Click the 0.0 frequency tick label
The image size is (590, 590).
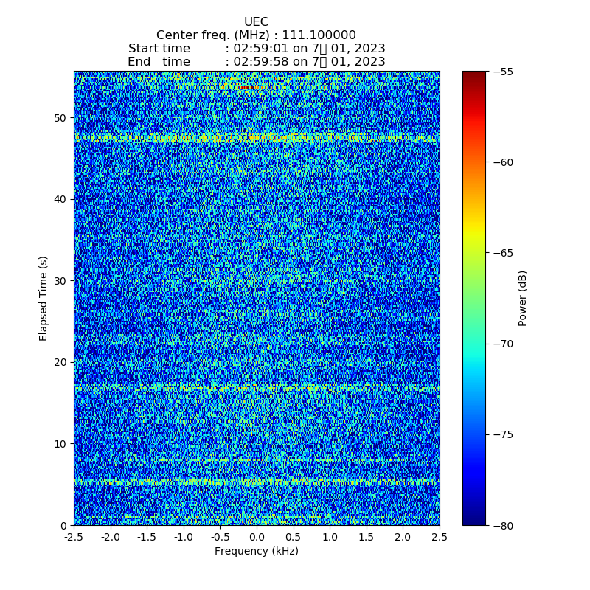[257, 538]
